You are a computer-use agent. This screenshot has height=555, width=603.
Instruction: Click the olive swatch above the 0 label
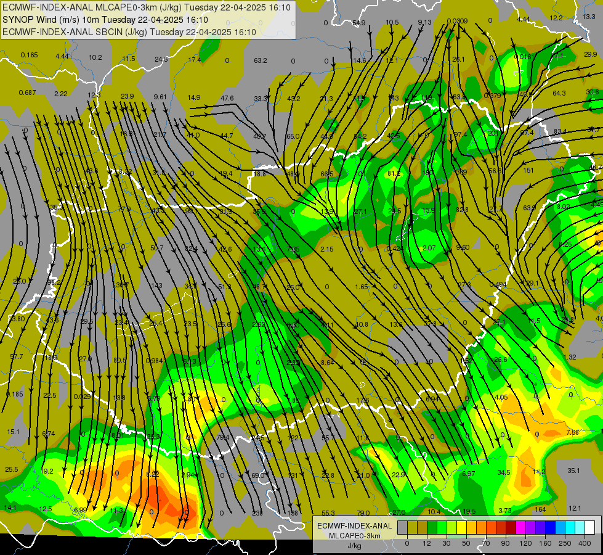coord(413,527)
